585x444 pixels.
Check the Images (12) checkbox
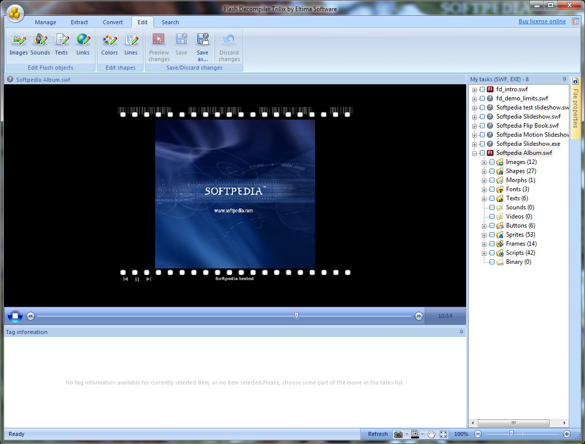tap(492, 162)
